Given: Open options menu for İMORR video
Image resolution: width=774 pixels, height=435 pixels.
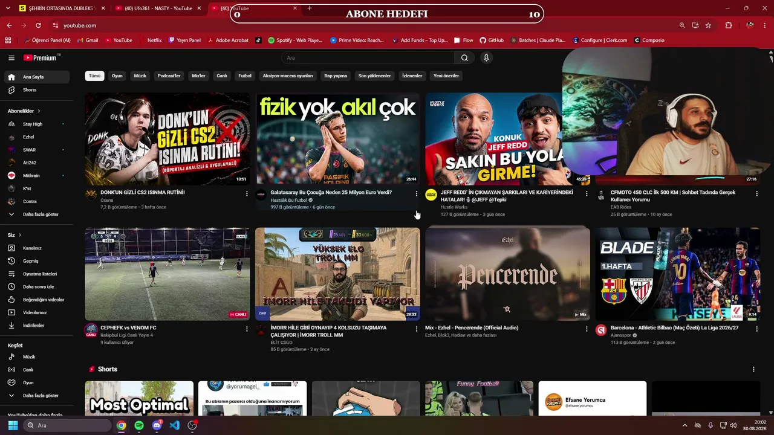Looking at the screenshot, I should point(417,329).
